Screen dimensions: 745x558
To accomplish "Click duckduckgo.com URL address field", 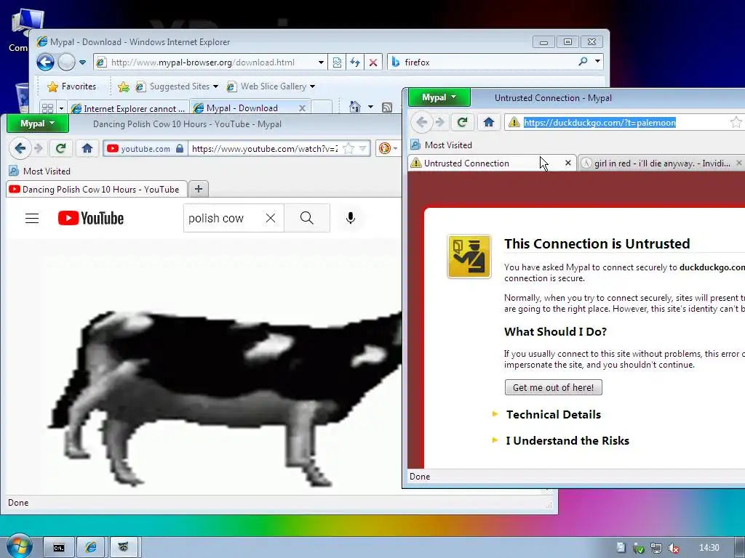I will coord(625,122).
